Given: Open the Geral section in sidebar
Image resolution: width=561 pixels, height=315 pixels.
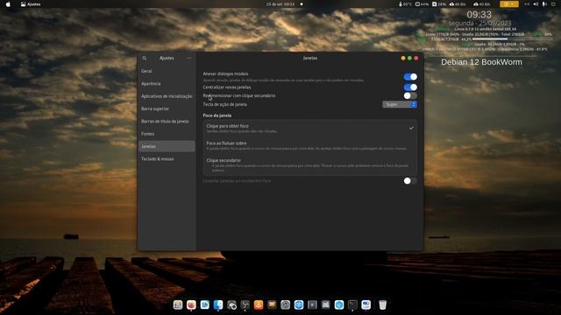Looking at the screenshot, I should 167,71.
